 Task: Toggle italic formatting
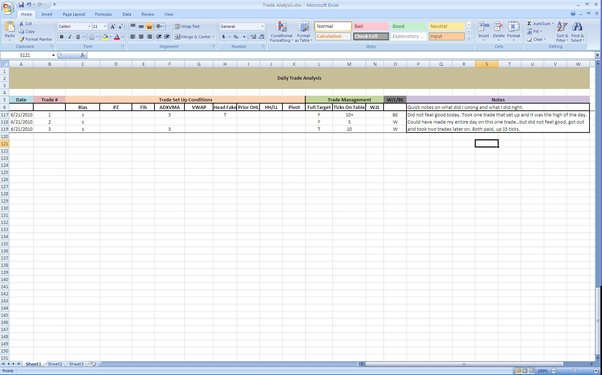coord(70,37)
